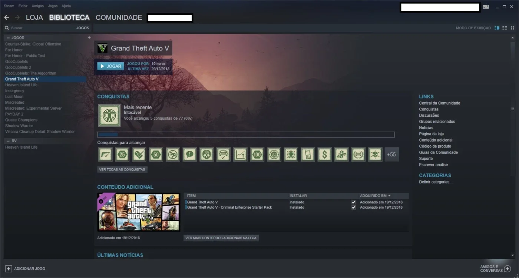Click the add game plus icon

pos(9,269)
